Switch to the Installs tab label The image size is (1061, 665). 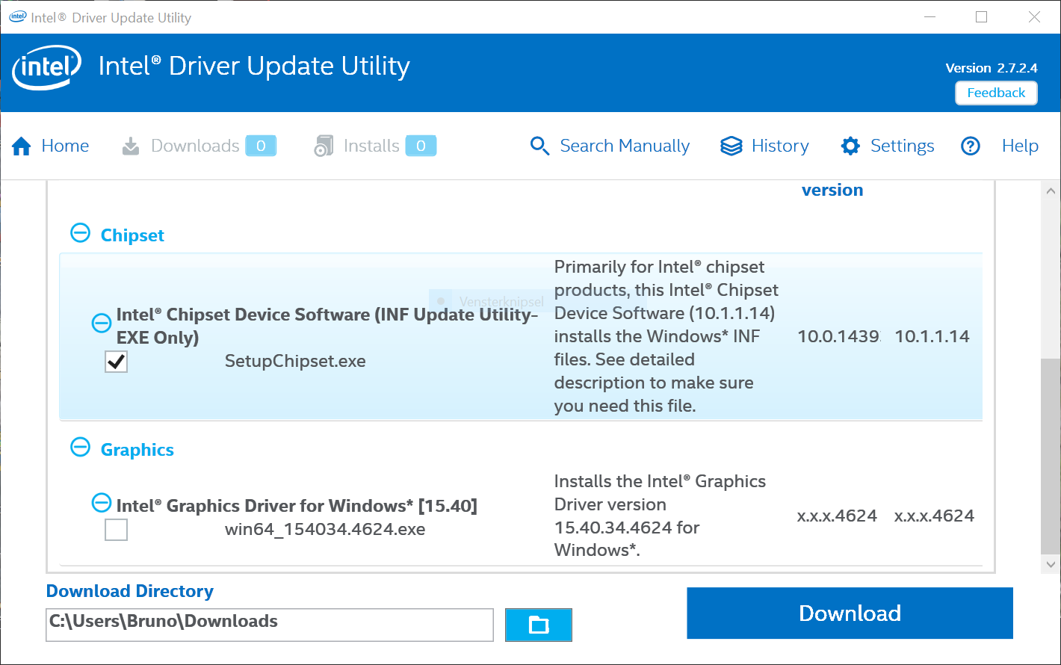(x=371, y=146)
